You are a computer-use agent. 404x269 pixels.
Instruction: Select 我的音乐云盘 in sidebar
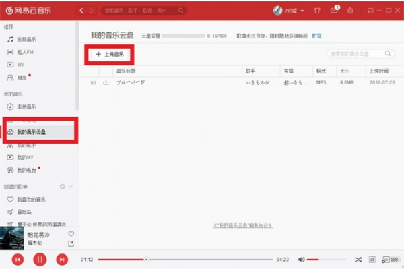coord(40,132)
